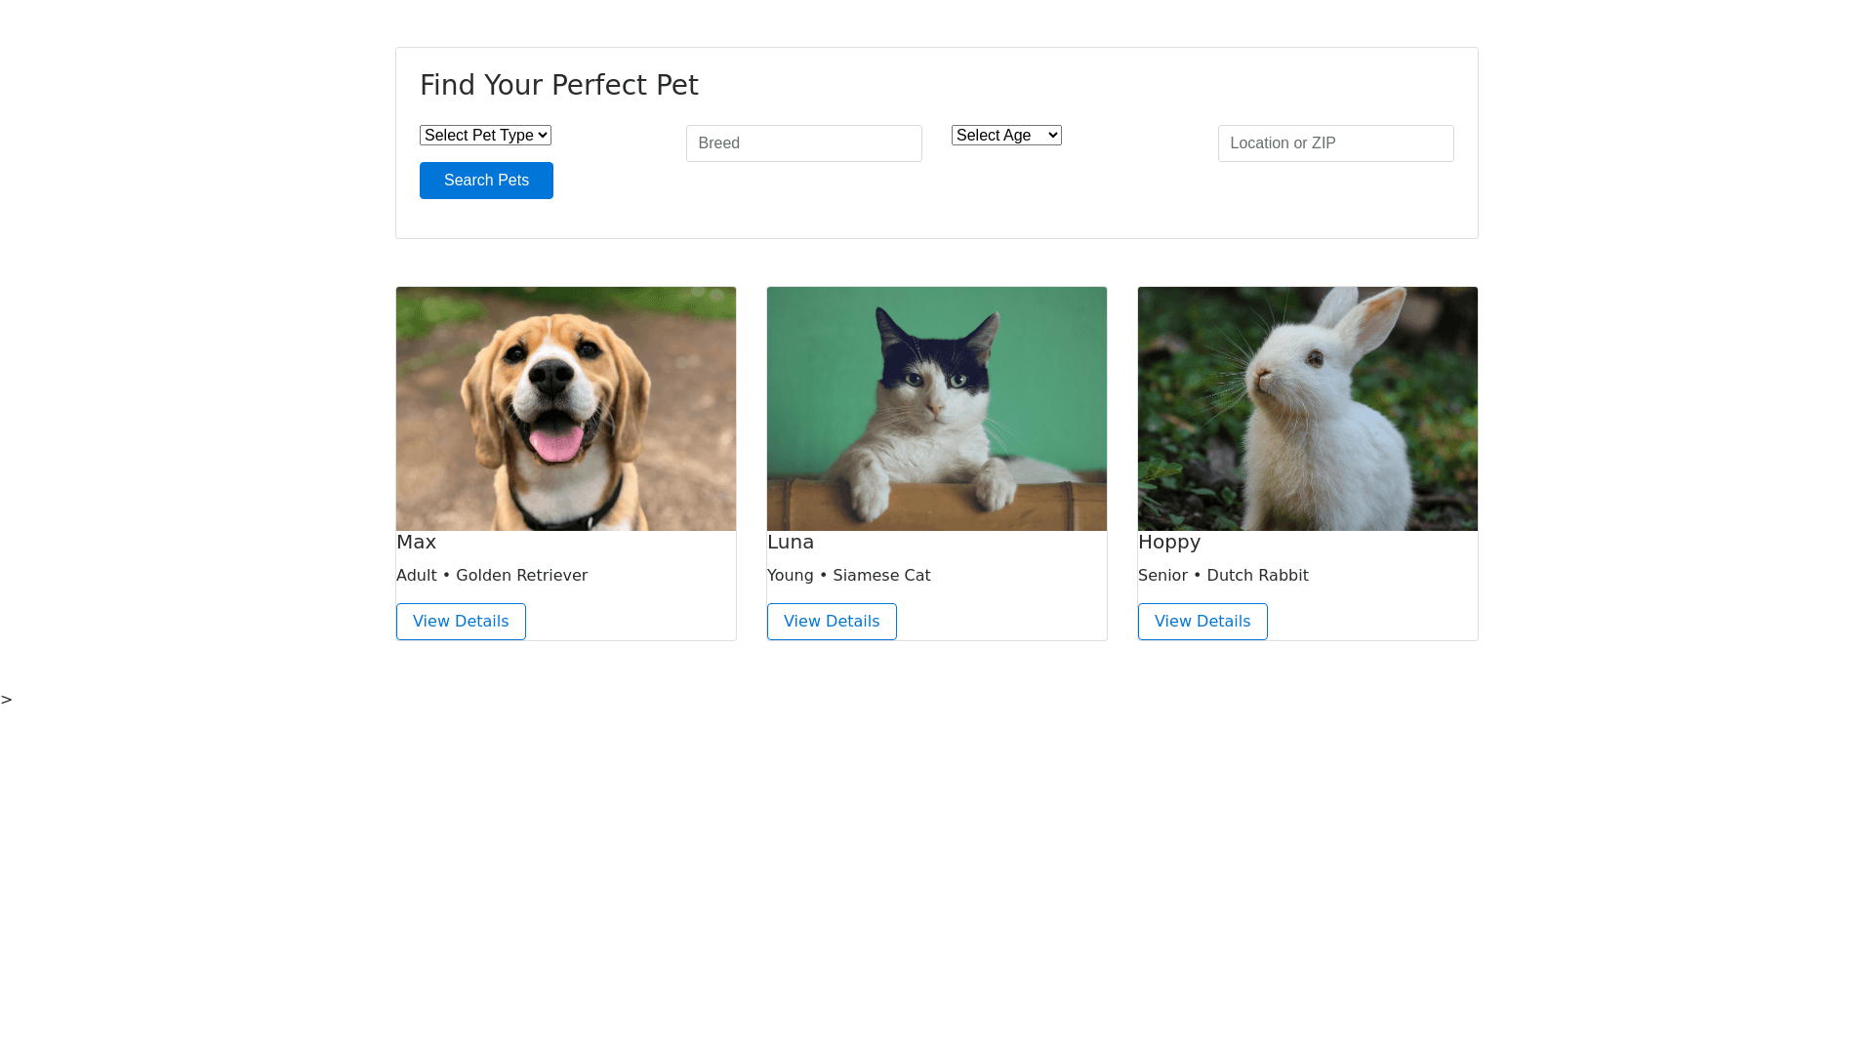Click Young • Siamese Cat description
Screen dimensions: 1874x1054
[x=848, y=576]
